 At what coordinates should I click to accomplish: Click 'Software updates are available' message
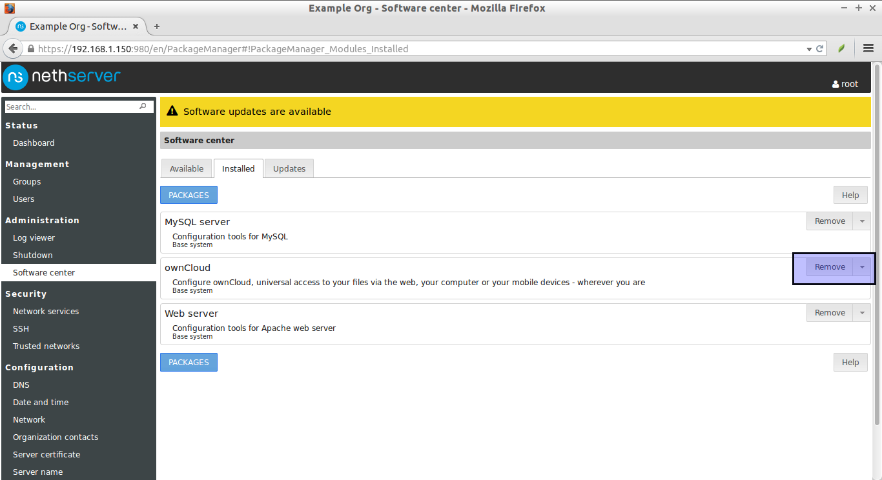[x=257, y=112]
